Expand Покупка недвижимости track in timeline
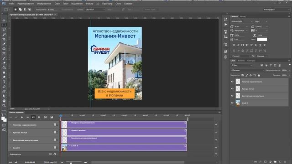 (10, 125)
